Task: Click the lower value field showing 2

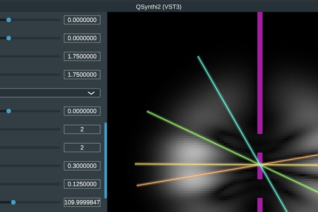Action: point(82,147)
